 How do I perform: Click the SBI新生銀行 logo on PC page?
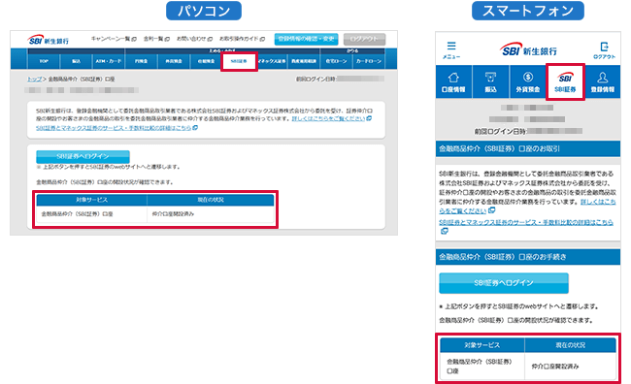tap(48, 40)
